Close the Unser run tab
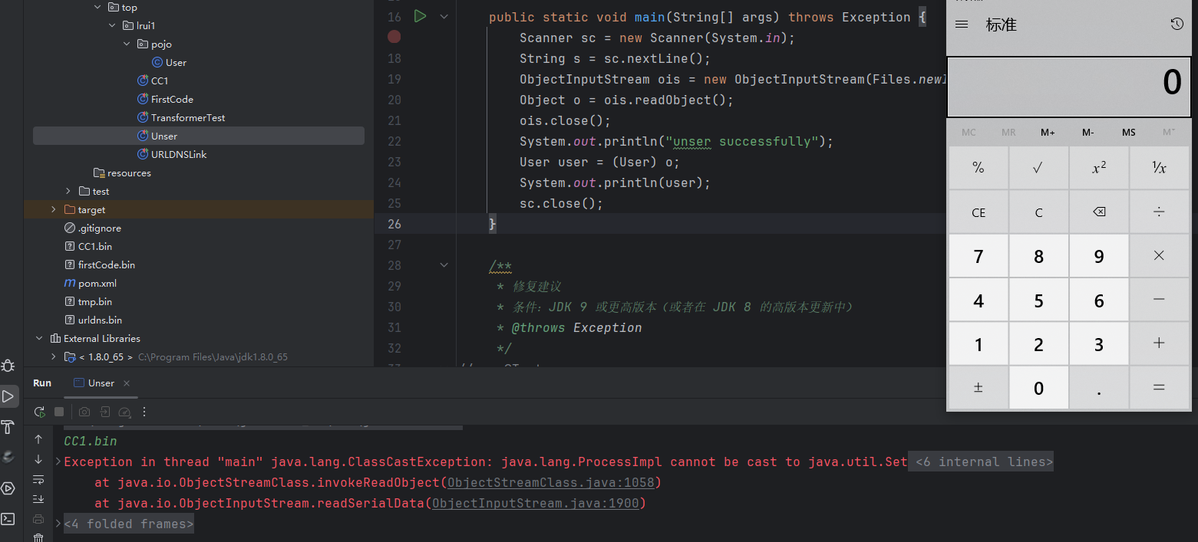Screen dimensions: 1198x542 [127, 383]
